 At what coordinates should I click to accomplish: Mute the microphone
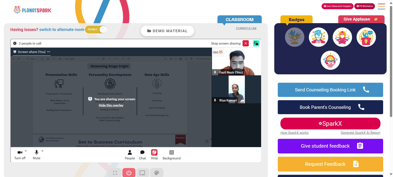[37, 155]
